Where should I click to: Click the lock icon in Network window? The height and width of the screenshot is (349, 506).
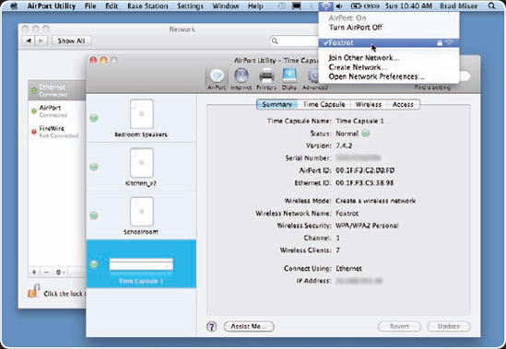33,291
